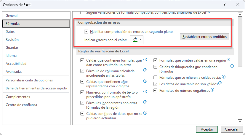The image size is (245, 135).
Task: Click info icon for 'Números con formato de texto'
Action: click(145, 91)
